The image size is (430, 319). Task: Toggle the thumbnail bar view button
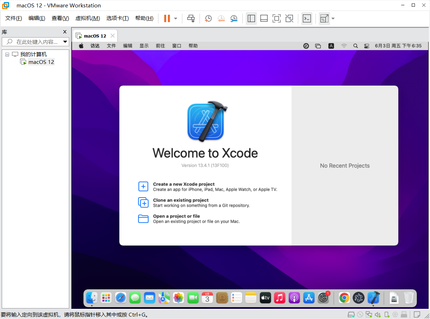coord(264,19)
